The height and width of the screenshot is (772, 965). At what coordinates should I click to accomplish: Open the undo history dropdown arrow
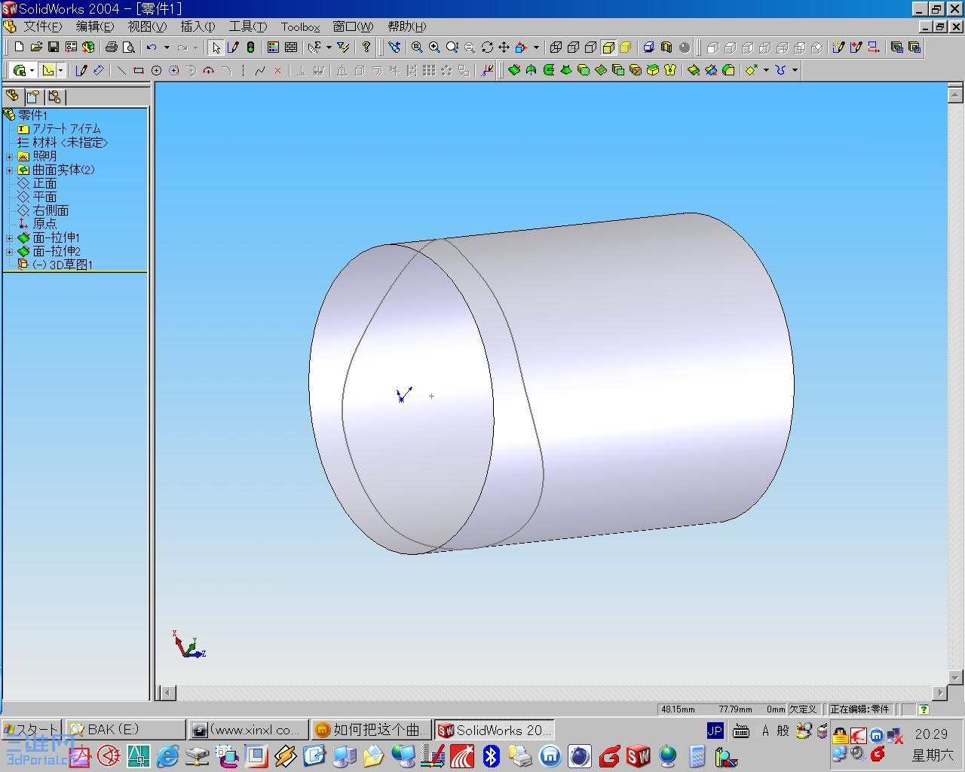(x=166, y=47)
